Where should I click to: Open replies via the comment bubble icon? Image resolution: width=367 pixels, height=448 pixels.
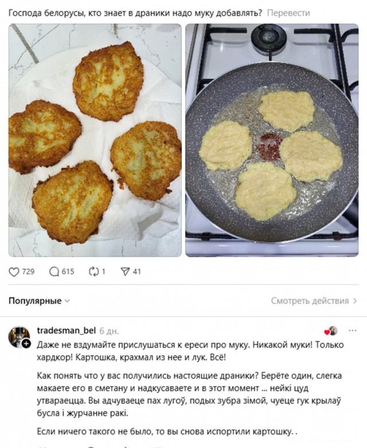point(54,272)
